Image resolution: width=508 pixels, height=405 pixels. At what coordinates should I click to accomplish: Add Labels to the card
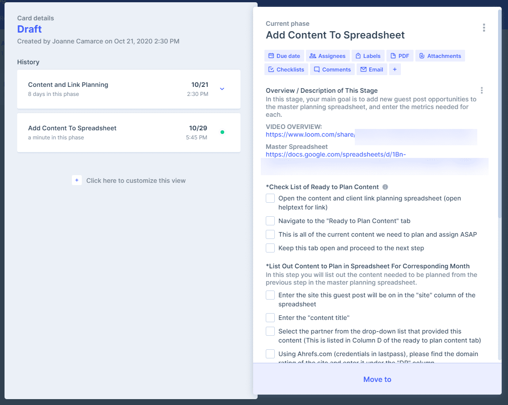[x=368, y=56]
